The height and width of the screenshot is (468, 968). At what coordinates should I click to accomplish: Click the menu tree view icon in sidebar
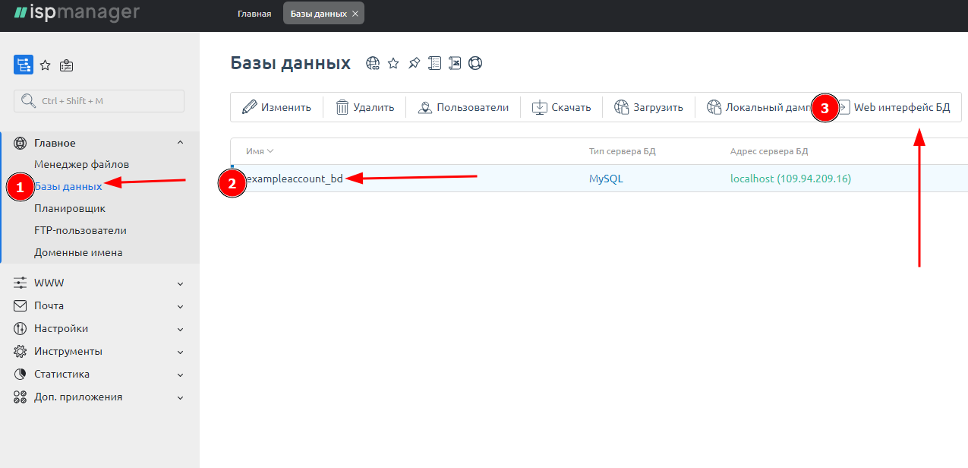coord(24,65)
